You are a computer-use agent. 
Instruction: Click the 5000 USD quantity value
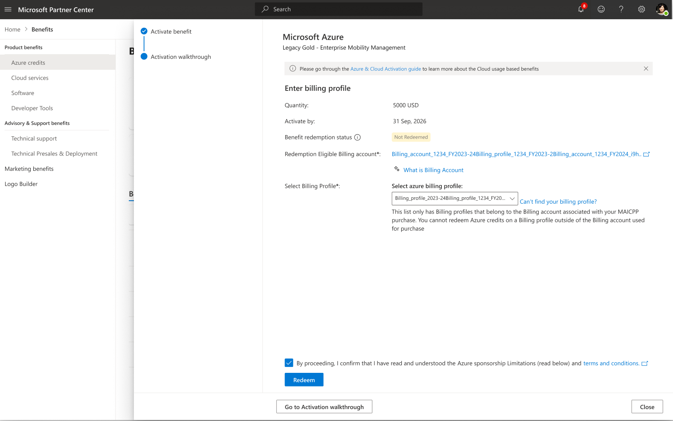(406, 105)
